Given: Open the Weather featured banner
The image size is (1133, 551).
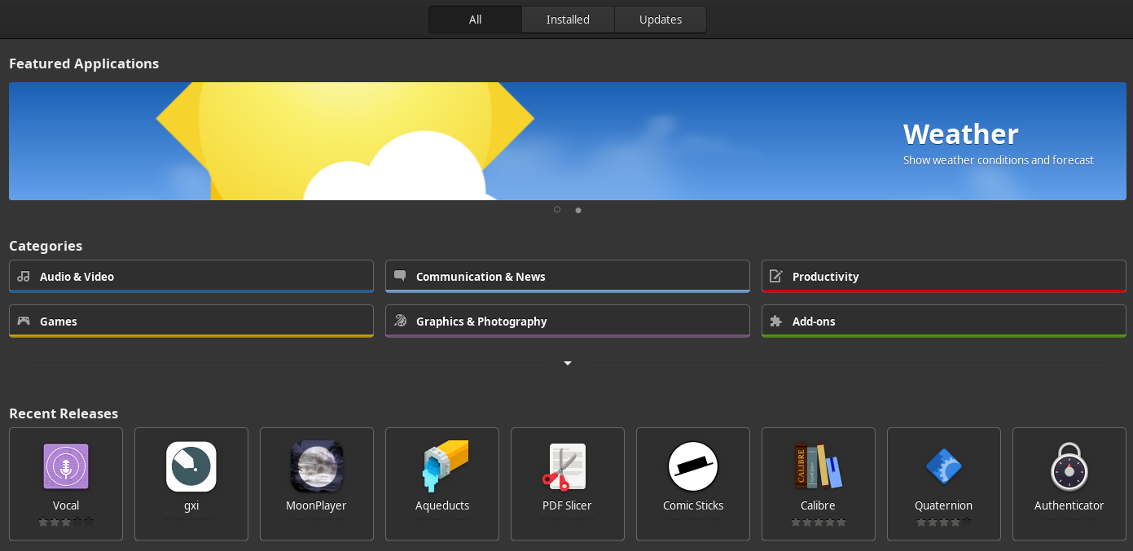Looking at the screenshot, I should [567, 141].
